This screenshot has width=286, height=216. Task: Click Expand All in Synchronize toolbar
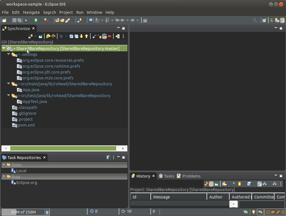(72, 36)
